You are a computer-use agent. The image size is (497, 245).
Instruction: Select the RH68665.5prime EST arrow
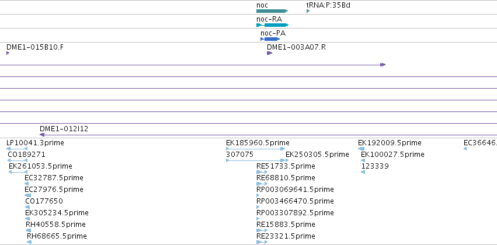[29, 242]
